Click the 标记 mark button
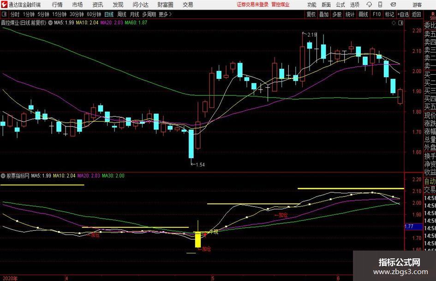The image size is (436, 281). coord(389,14)
